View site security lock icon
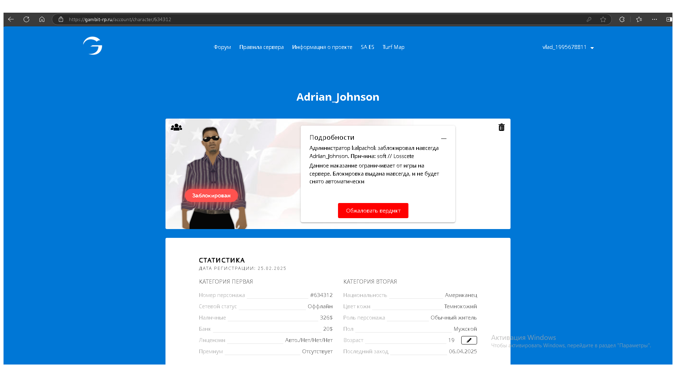This screenshot has height=380, width=676. [61, 19]
